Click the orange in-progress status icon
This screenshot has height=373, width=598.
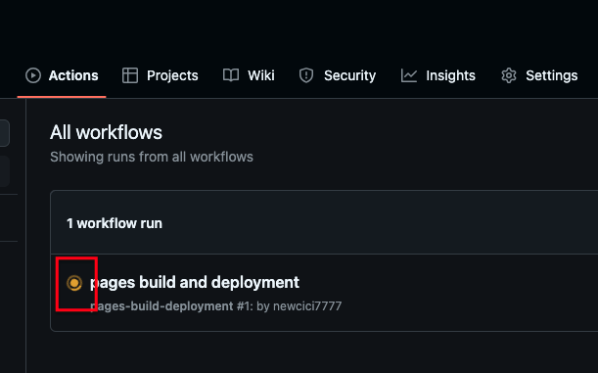tap(74, 283)
